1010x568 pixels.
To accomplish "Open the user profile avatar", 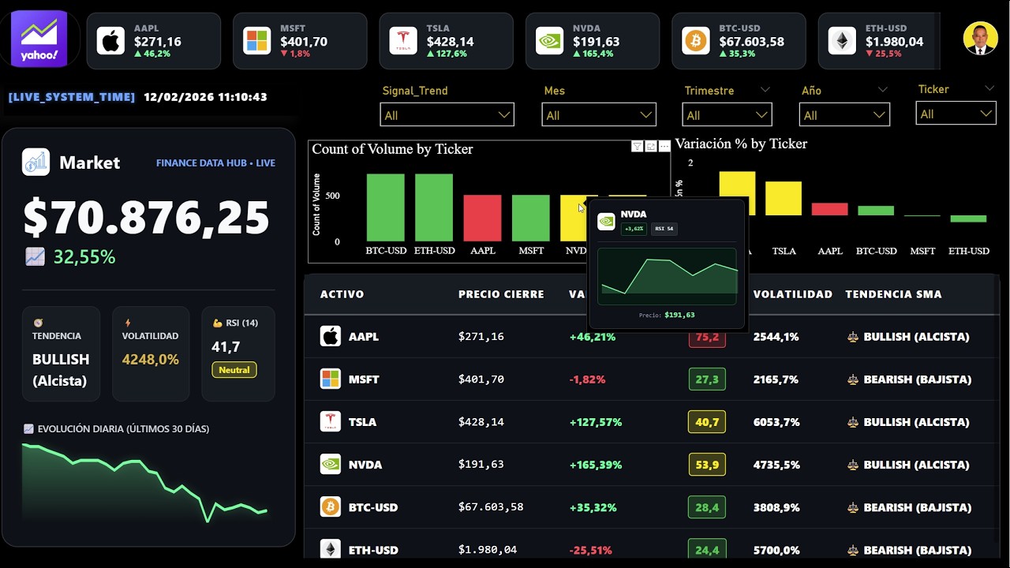I will [x=980, y=38].
